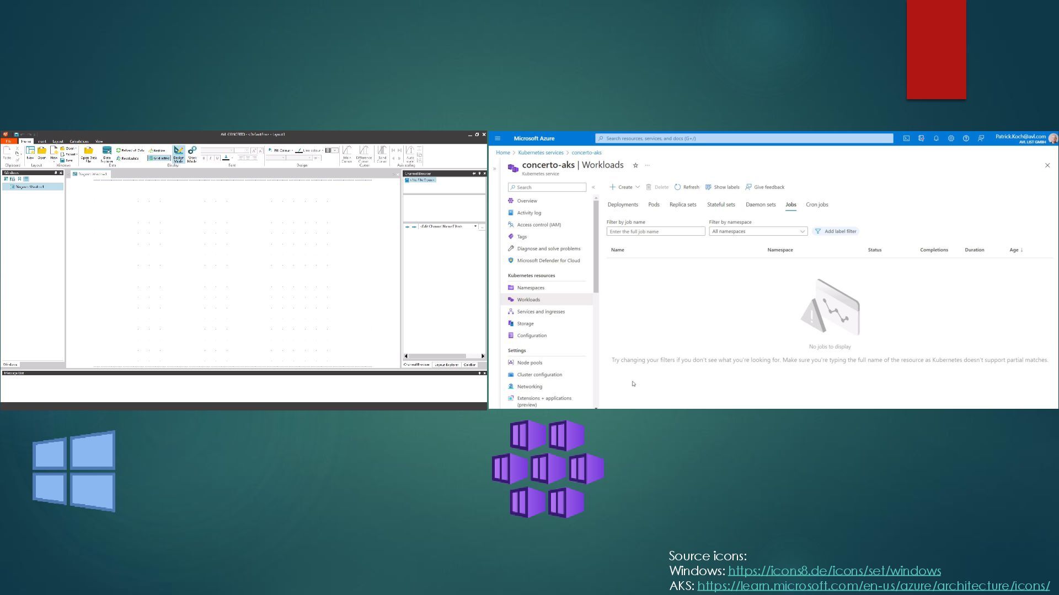Open the Calculations ribbon tab in Concerto
Image resolution: width=1059 pixels, height=595 pixels.
[79, 142]
